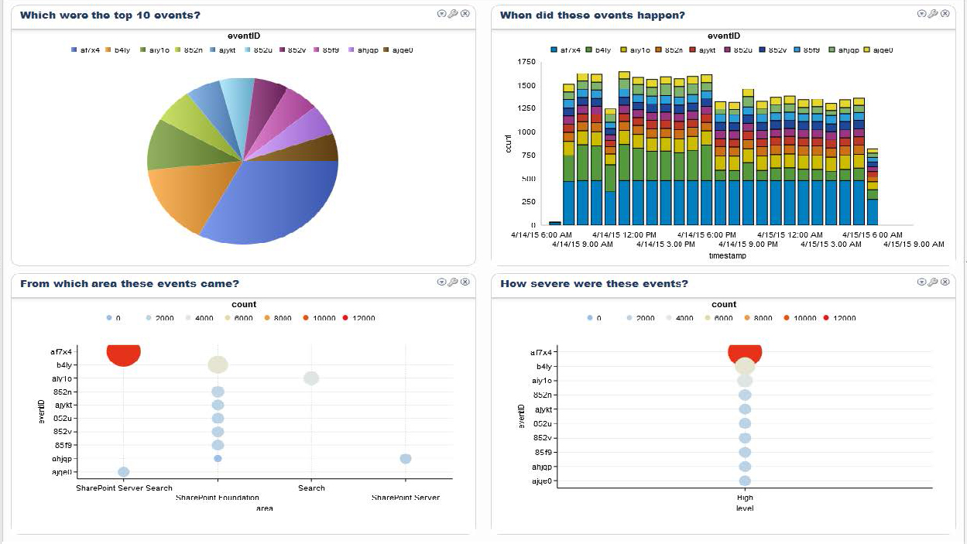
Task: Open dropdown arrow on 'From which area' panel
Action: (x=441, y=282)
